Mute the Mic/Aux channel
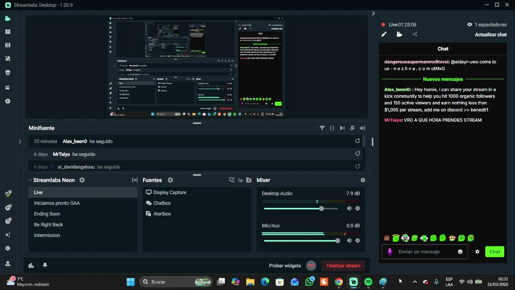Image resolution: width=515 pixels, height=290 pixels. point(349,240)
